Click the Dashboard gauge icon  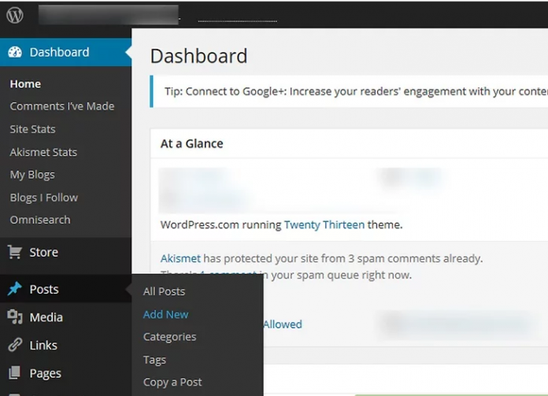pyautogui.click(x=15, y=52)
